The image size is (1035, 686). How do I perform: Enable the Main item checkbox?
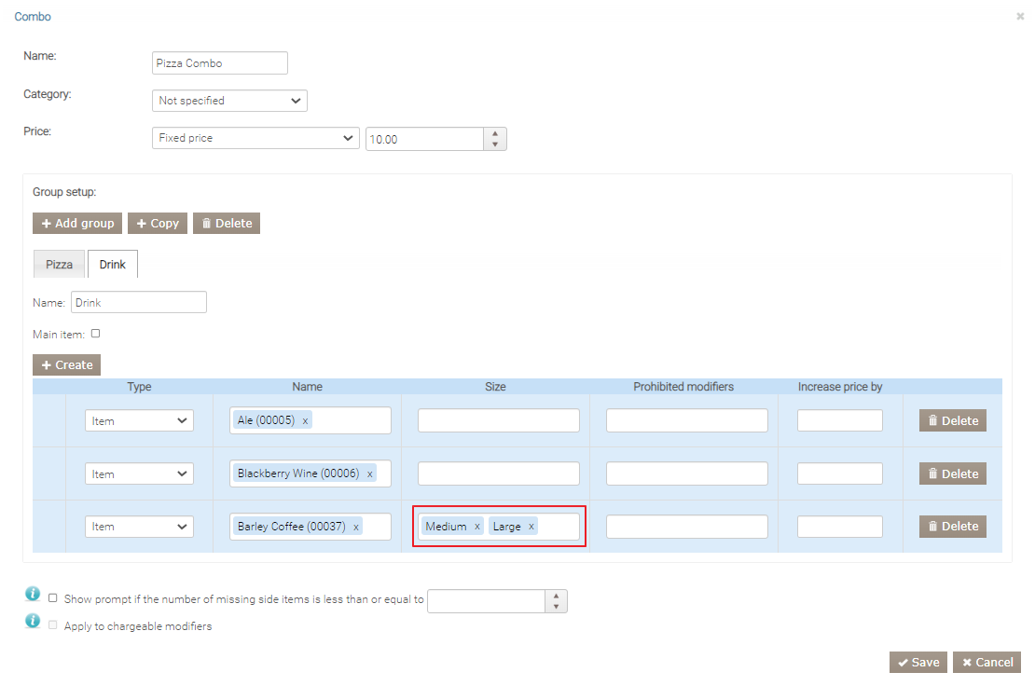[95, 334]
